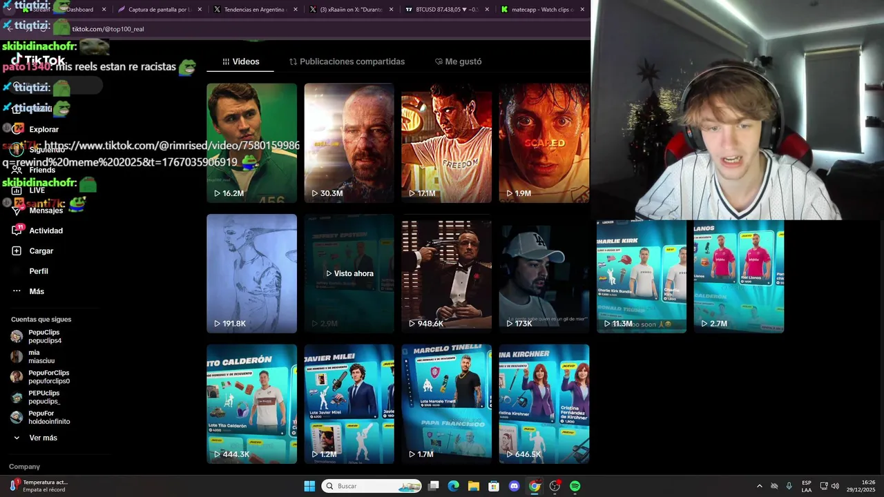Image resolution: width=884 pixels, height=497 pixels.
Task: Open the 16.2M views video thumbnail
Action: pos(251,143)
